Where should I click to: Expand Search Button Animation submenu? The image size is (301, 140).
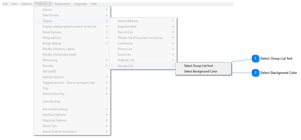(x=72, y=132)
